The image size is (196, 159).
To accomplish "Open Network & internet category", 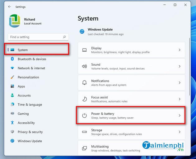I will [x=31, y=68].
